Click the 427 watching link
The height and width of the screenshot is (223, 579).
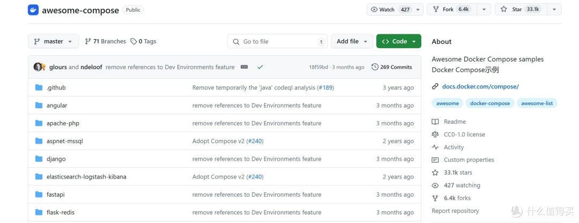coord(462,185)
